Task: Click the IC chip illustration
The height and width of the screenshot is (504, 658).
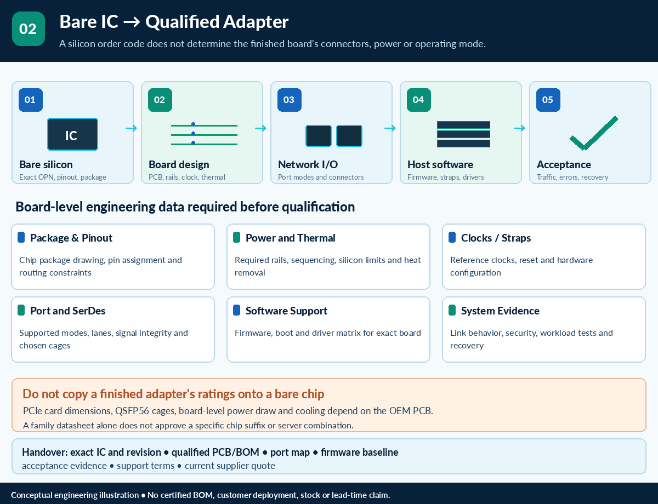Action: point(73,135)
